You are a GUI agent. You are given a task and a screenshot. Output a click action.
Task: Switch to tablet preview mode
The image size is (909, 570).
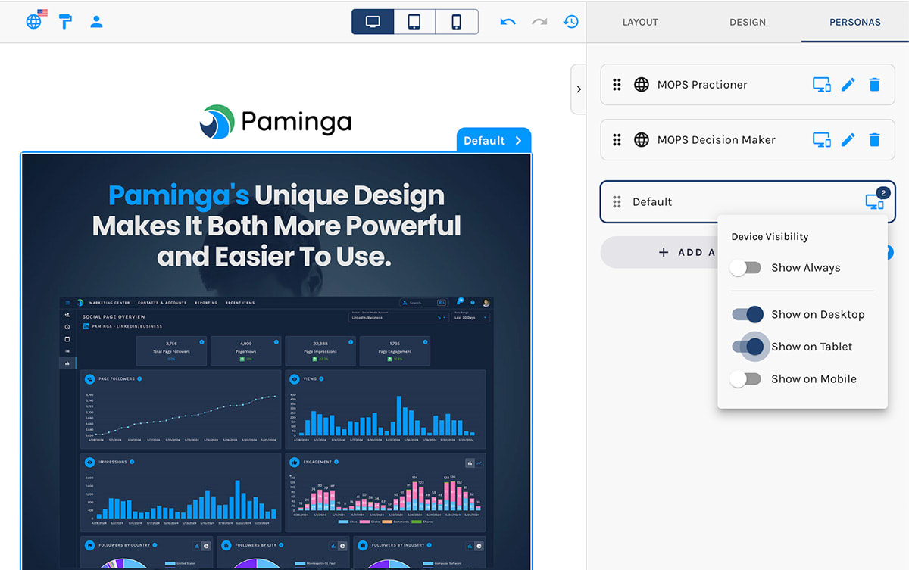pos(414,22)
